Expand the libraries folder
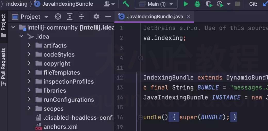This screenshot has width=268, height=131. click(29, 90)
